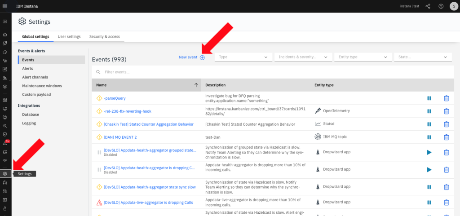460x216 pixels.
Task: Open [Chaskin Test] Statsd Counter Aggregation Behavior link
Action: point(148,124)
